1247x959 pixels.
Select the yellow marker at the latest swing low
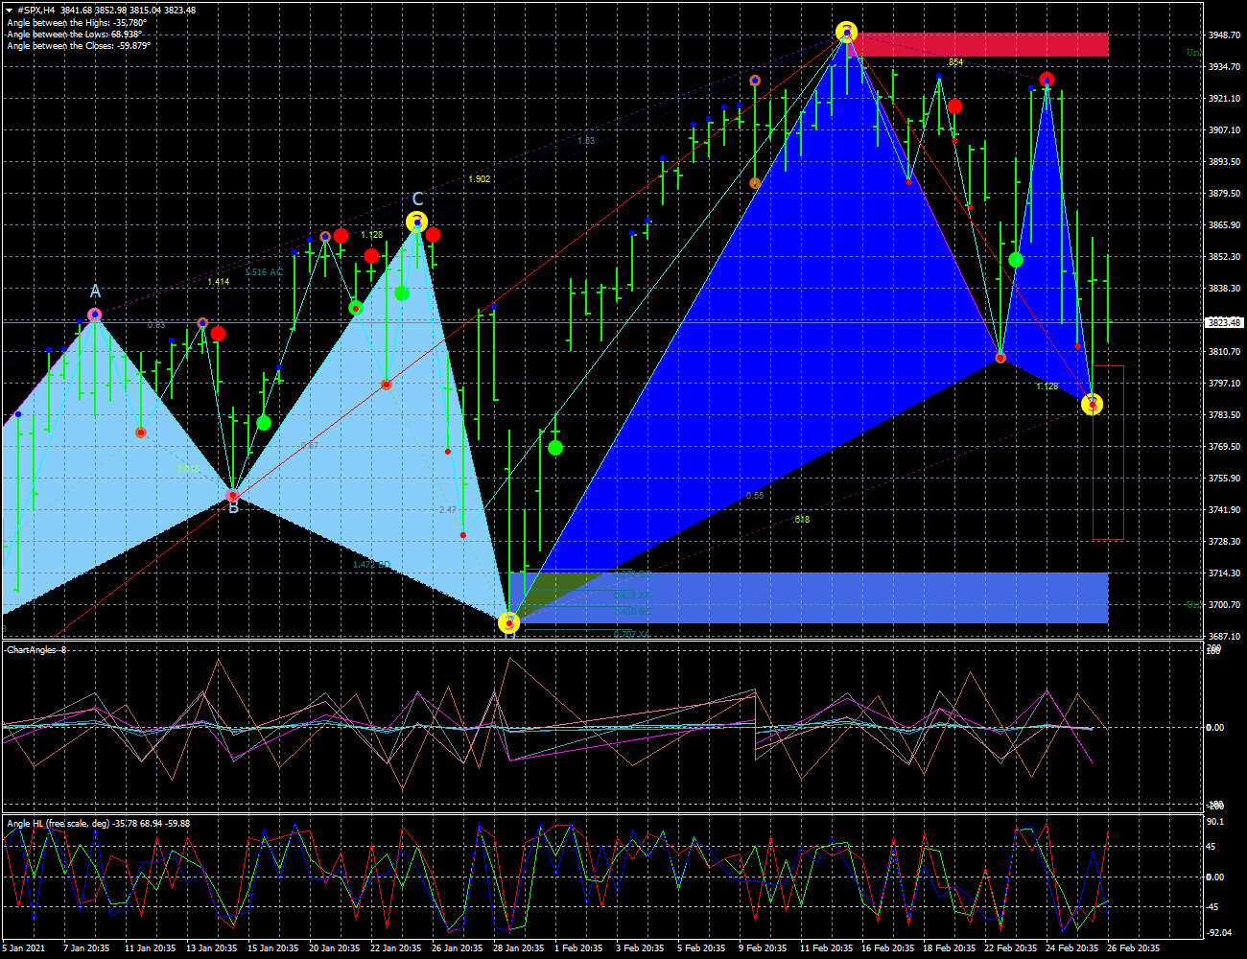point(1092,405)
